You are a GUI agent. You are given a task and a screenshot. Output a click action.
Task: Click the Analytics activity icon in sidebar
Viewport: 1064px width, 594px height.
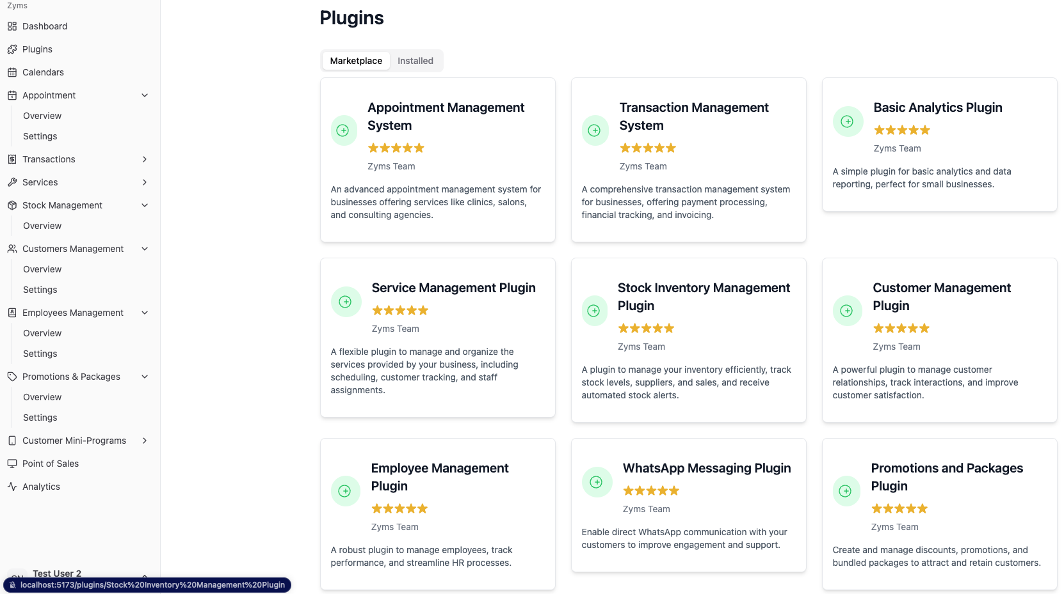coord(12,487)
